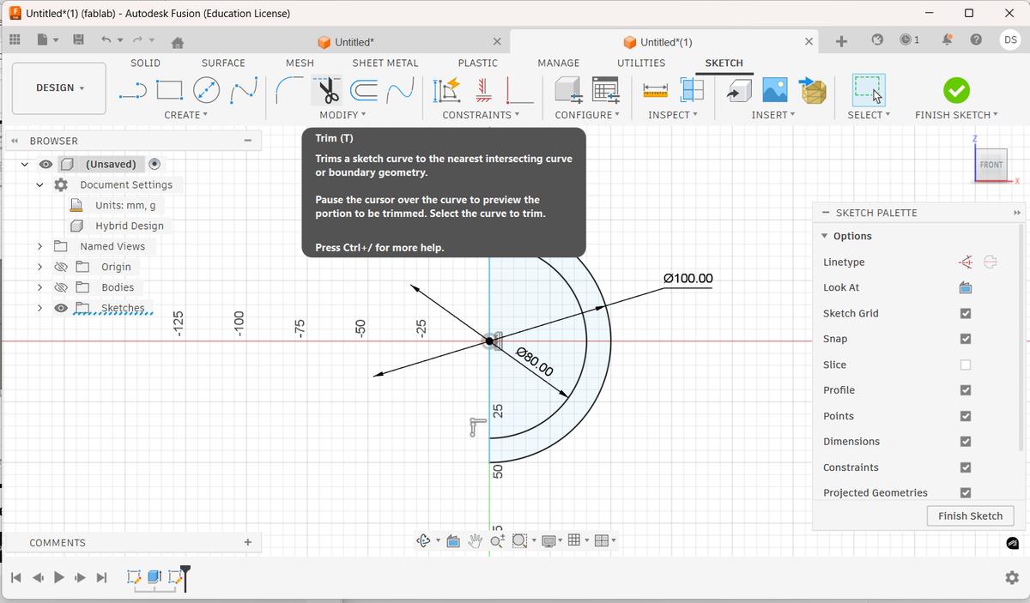Viewport: 1030px width, 603px height.
Task: Uncheck the Snap option in Sketch Palette
Action: pyautogui.click(x=966, y=339)
